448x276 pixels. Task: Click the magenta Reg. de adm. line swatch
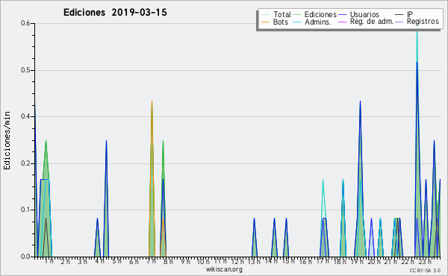pyautogui.click(x=343, y=22)
